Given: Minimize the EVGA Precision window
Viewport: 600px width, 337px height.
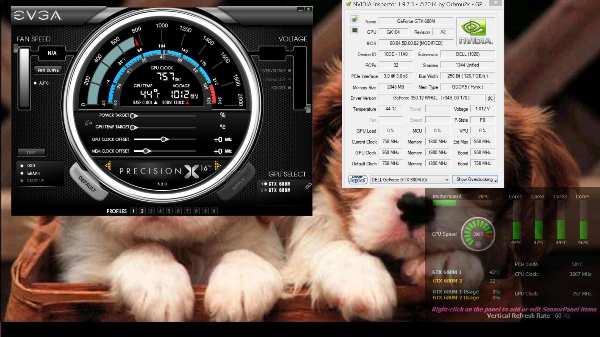Looking at the screenshot, I should (300, 9).
